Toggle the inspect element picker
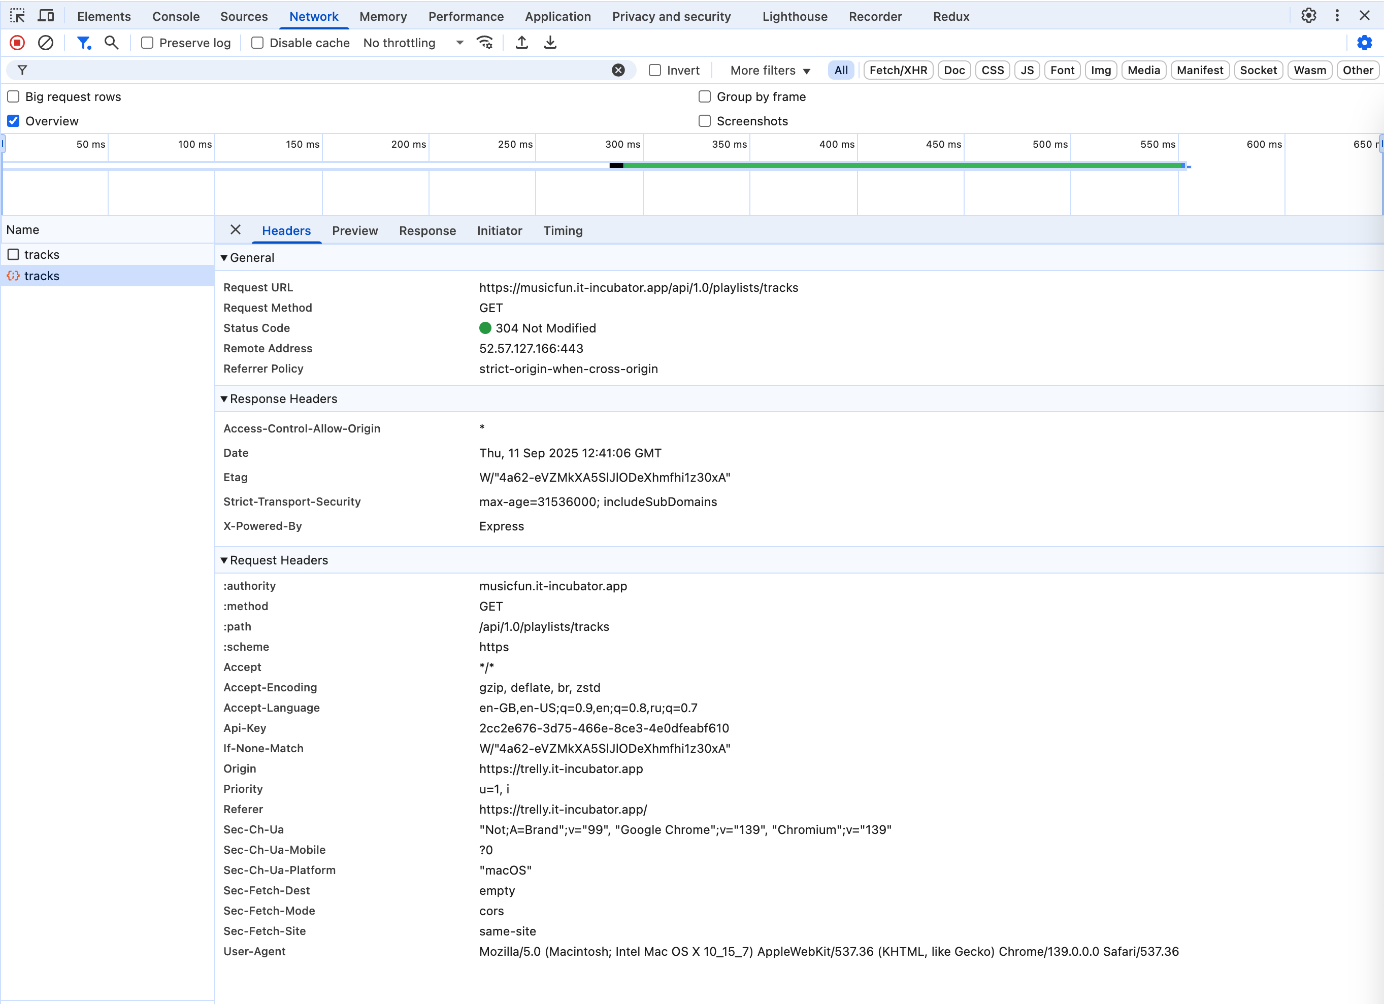The height and width of the screenshot is (1004, 1384). (17, 16)
